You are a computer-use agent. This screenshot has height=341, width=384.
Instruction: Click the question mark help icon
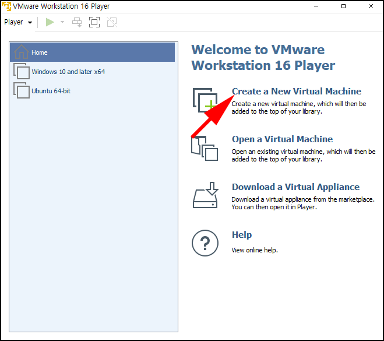tap(205, 243)
